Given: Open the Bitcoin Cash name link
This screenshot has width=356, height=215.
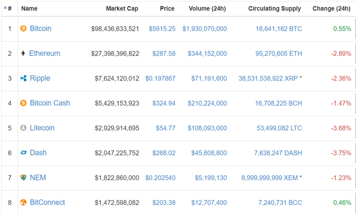Looking at the screenshot, I should tap(50, 103).
